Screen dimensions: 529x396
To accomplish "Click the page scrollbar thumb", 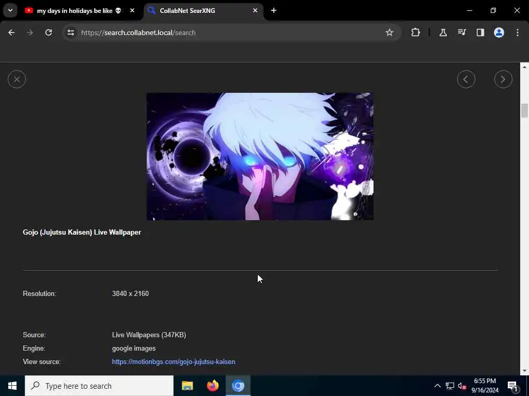I will pyautogui.click(x=524, y=110).
